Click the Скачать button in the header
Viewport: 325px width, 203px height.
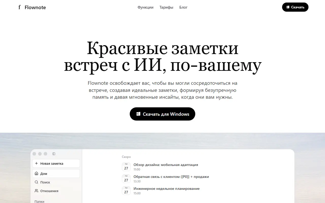coord(295,7)
